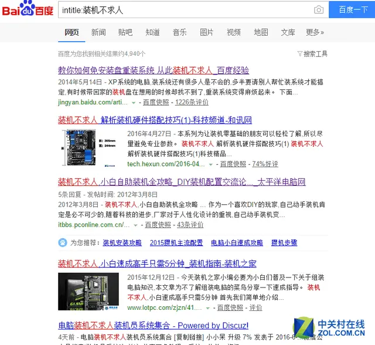Open the 43条评价 reviews link

click(190, 225)
